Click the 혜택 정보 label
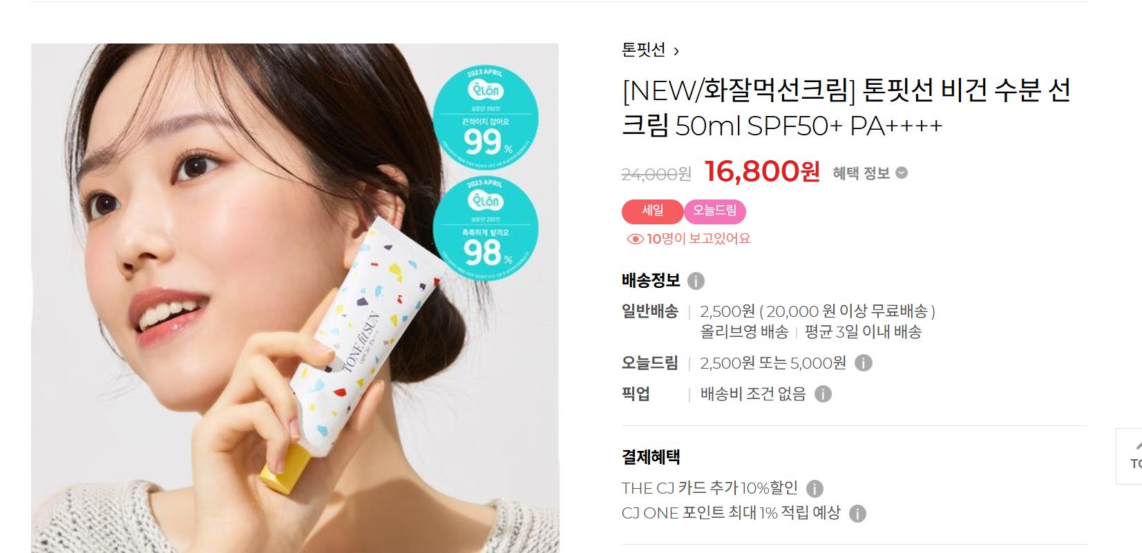The image size is (1142, 553). point(861,173)
